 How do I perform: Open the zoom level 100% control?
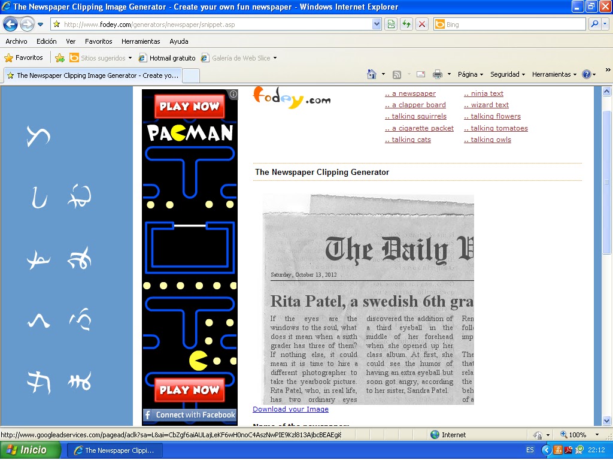pyautogui.click(x=579, y=435)
